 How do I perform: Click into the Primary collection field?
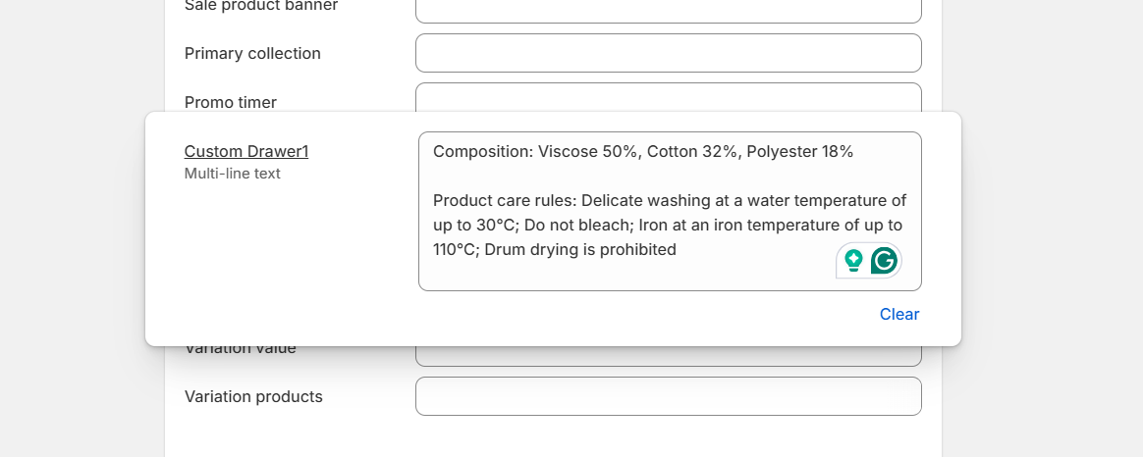(x=668, y=53)
